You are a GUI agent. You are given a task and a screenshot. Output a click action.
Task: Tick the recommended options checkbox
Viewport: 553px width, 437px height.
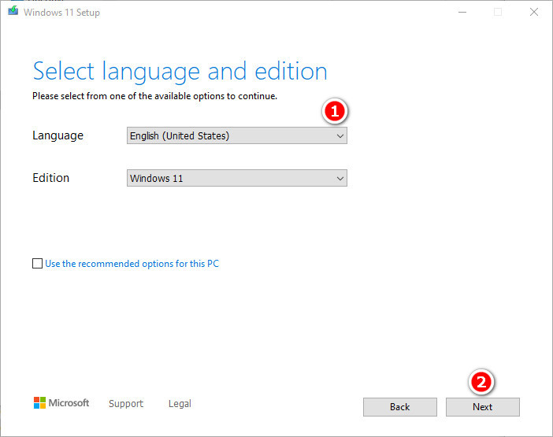pyautogui.click(x=37, y=263)
